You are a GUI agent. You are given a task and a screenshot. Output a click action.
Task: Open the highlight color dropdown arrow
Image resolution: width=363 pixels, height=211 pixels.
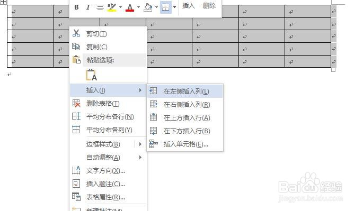(120, 7)
